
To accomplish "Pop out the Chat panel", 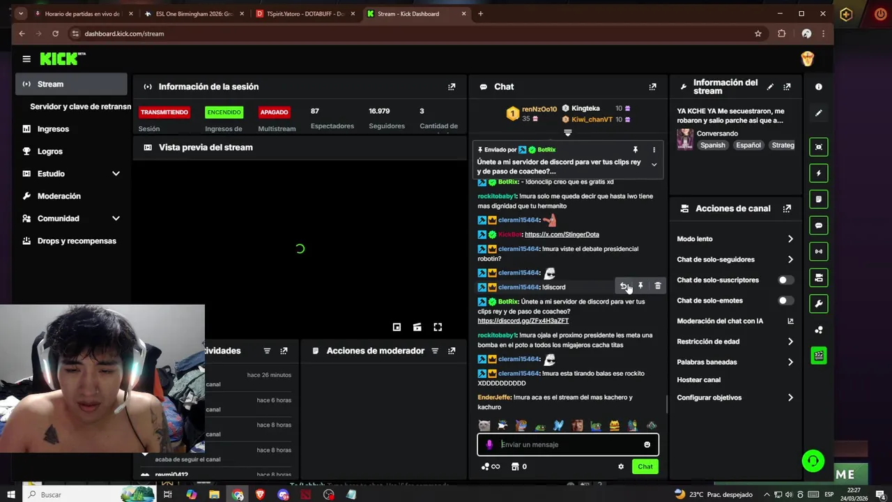I will 652,86.
